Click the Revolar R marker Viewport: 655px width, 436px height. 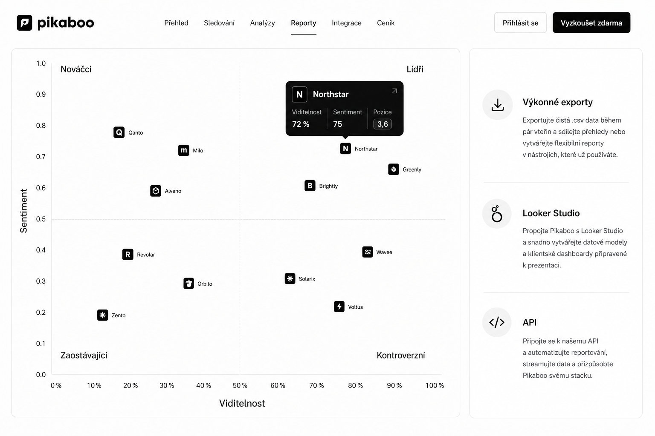[x=128, y=255]
